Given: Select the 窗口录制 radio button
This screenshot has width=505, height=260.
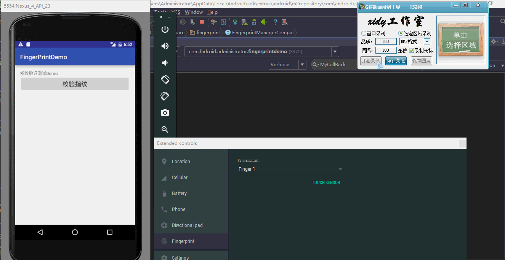Looking at the screenshot, I should point(364,33).
